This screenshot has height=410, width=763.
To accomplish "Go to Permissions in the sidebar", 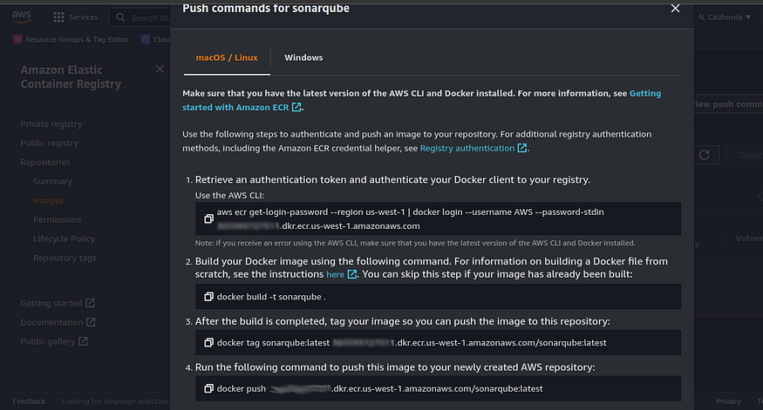I will pyautogui.click(x=57, y=219).
